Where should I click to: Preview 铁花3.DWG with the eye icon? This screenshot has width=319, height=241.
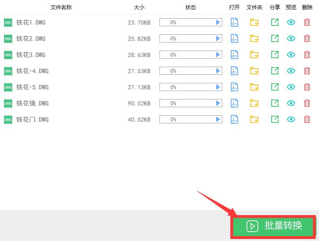(x=291, y=55)
